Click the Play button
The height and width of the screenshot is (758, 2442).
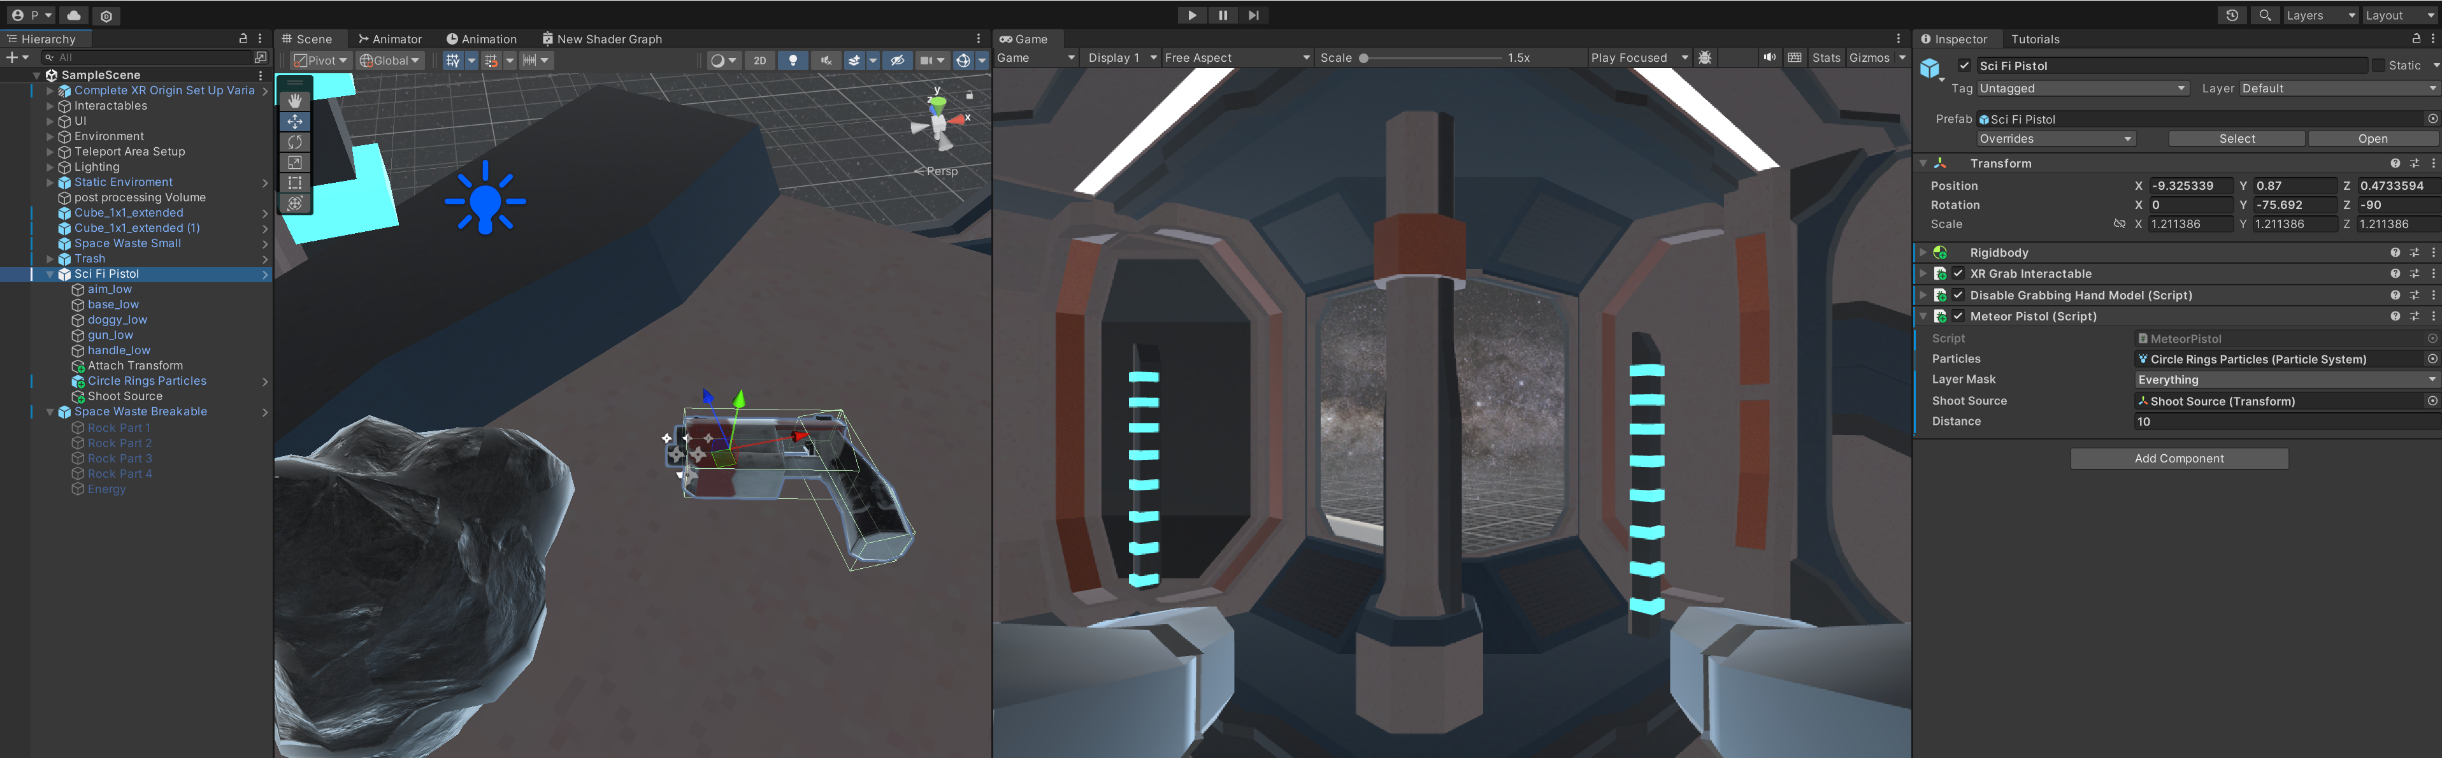(1191, 15)
